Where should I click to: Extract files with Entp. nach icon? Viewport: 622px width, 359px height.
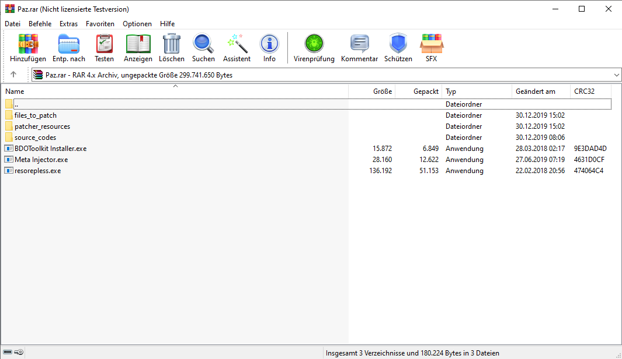[x=69, y=48]
